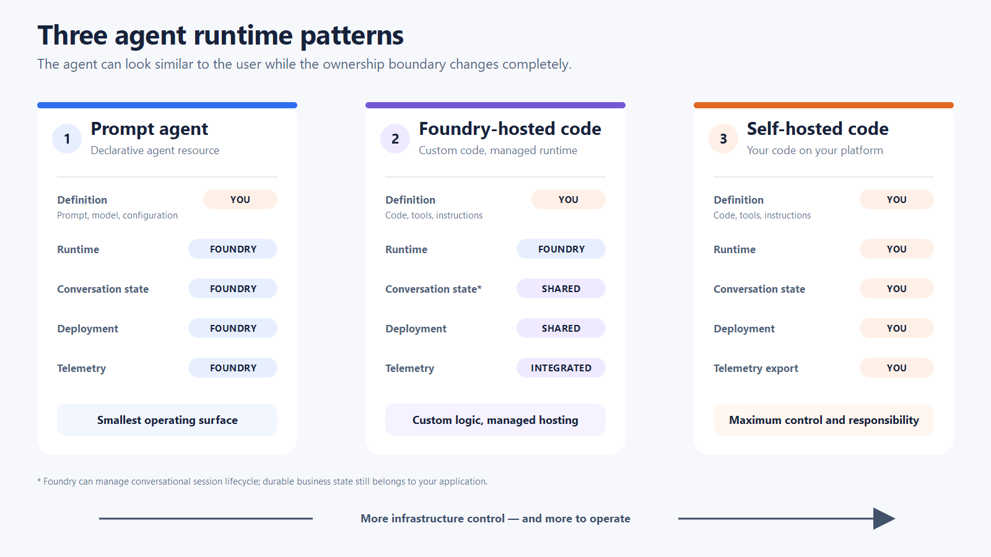Click the "Telemetry export" label
Viewport: 991px width, 557px height.
756,368
